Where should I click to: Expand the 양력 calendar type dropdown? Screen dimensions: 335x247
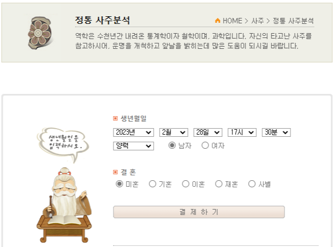(x=134, y=146)
